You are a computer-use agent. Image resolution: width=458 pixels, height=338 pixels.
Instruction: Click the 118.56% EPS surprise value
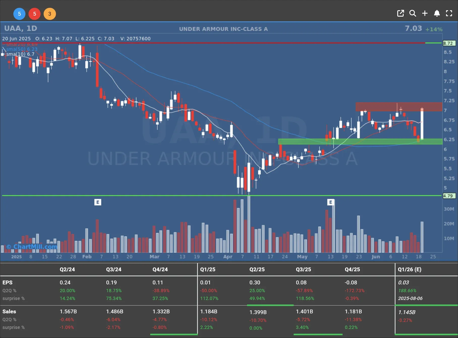pos(305,298)
